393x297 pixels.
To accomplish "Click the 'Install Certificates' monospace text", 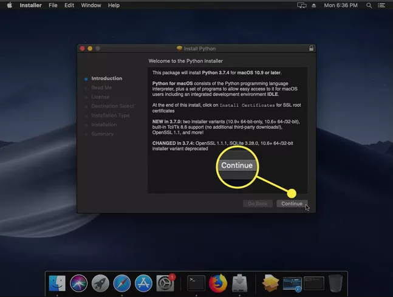I will tap(247, 105).
